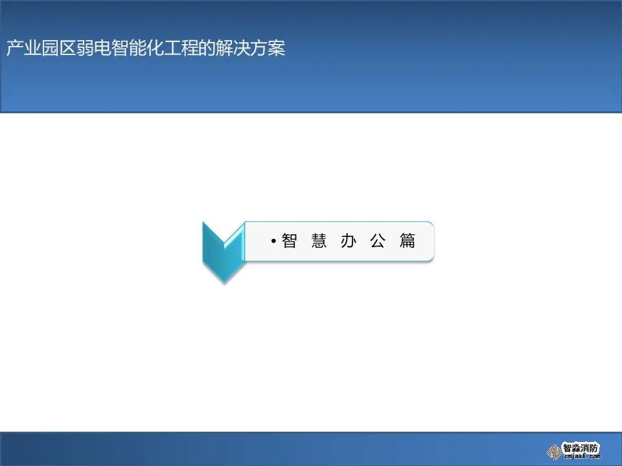This screenshot has width=622, height=466.
Task: Click the 智淼消防 watermark text
Action: (581, 447)
